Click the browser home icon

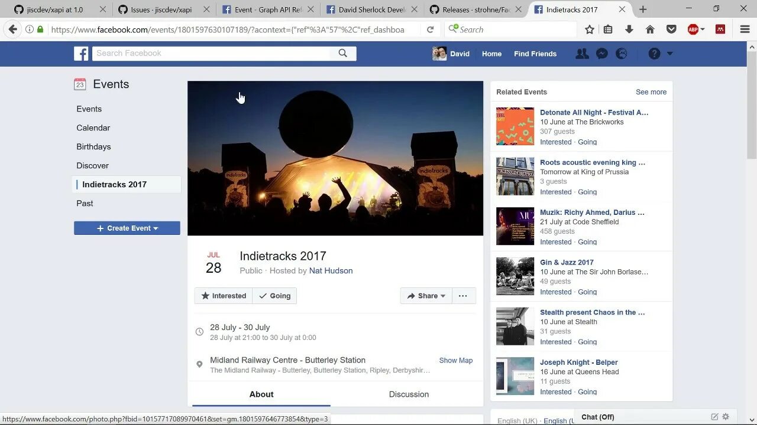click(650, 30)
